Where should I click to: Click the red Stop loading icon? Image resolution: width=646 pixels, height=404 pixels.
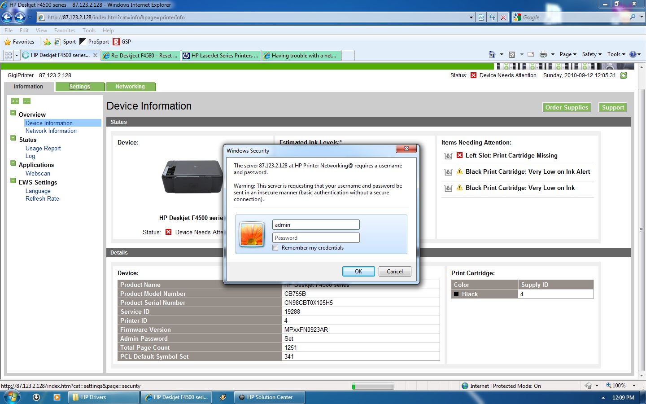coord(503,18)
